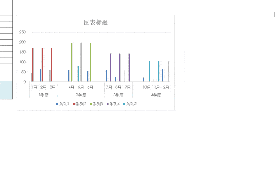
Task: Click the 系列5 legend entry
Action: click(130, 104)
